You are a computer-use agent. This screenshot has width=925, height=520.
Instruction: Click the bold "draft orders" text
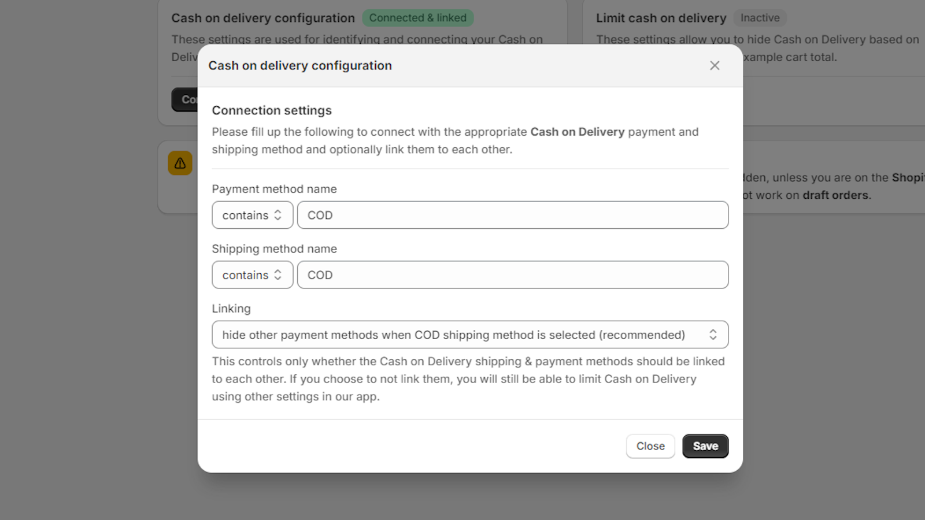835,195
